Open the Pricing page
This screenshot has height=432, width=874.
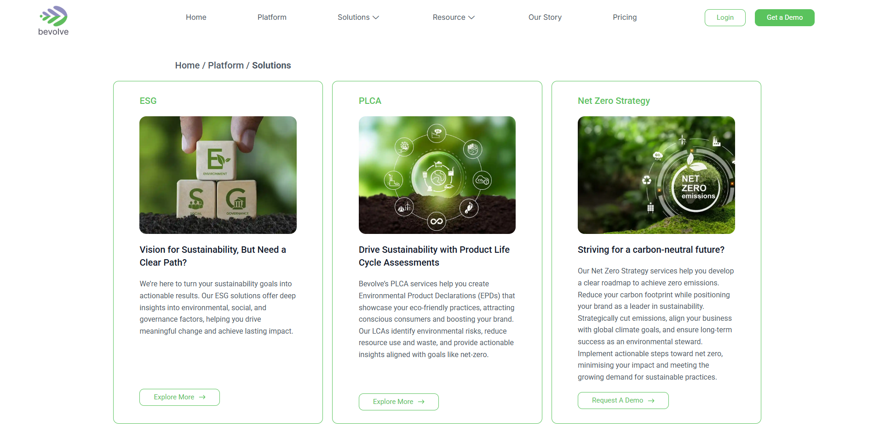(x=625, y=17)
